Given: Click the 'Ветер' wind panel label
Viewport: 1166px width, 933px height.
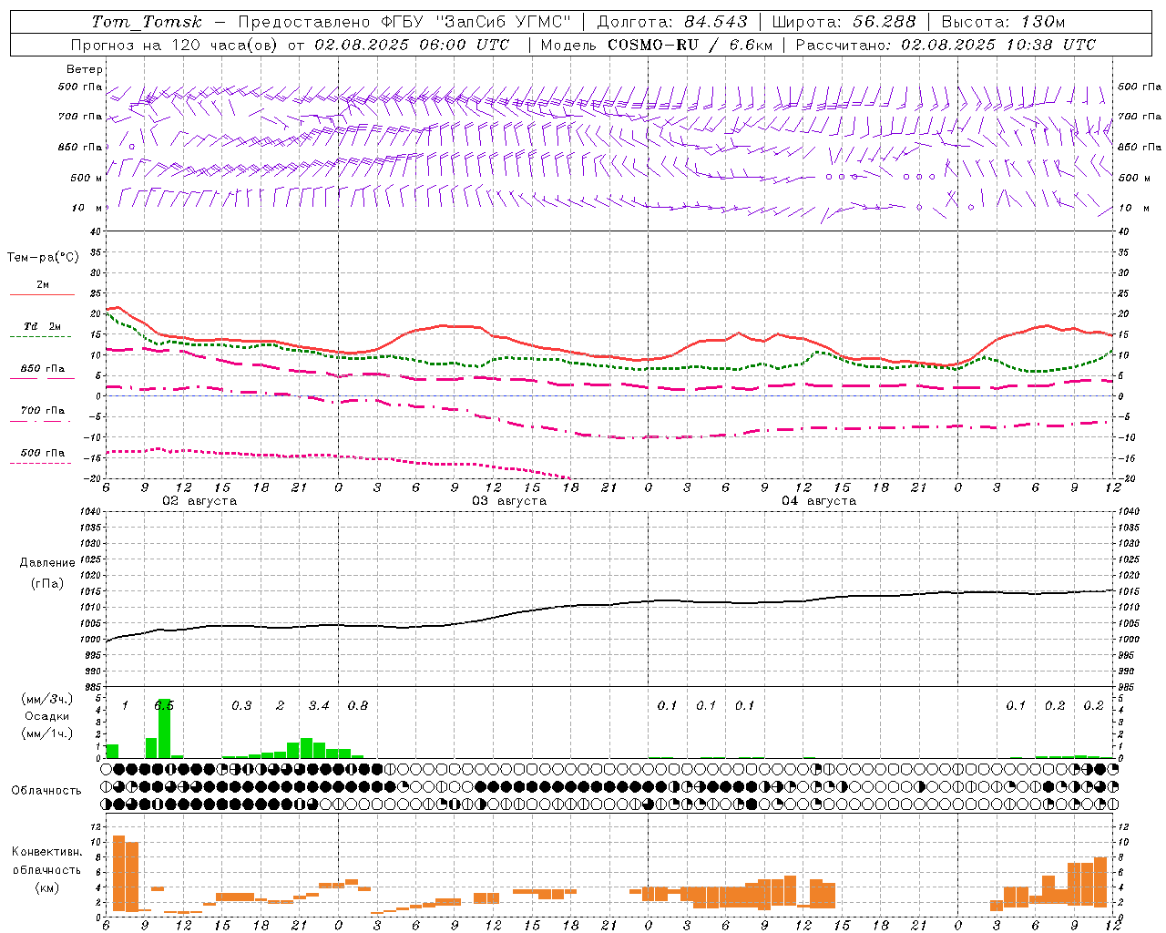Looking at the screenshot, I should click(84, 69).
